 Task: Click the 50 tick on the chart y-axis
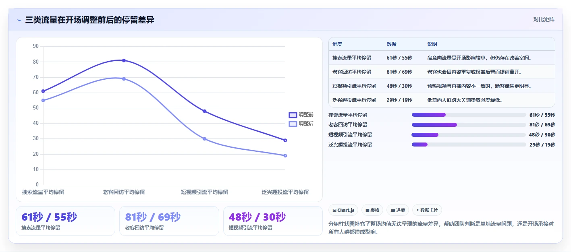tap(35, 108)
